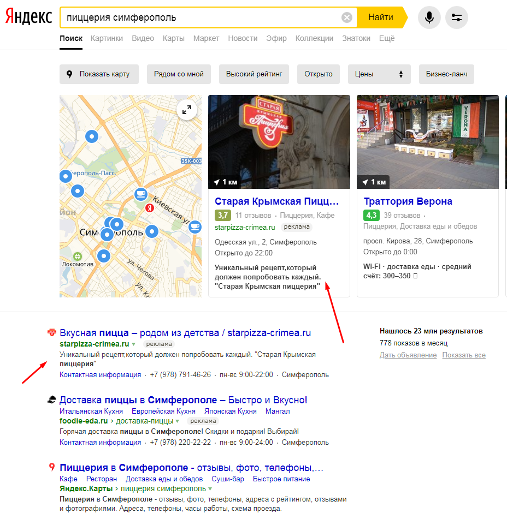Expand Яндекс.Карты result arrow menu

pos(210,489)
